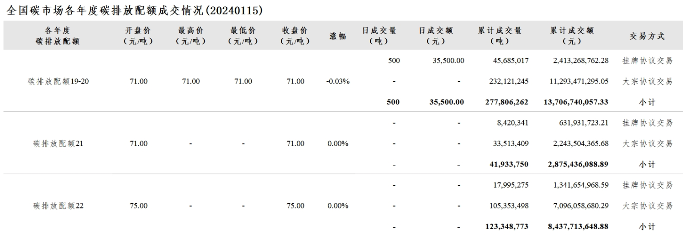Viewport: 685px width, 235px height.
Task: Click cumulative amount 631,931,723.21
Action: point(584,122)
